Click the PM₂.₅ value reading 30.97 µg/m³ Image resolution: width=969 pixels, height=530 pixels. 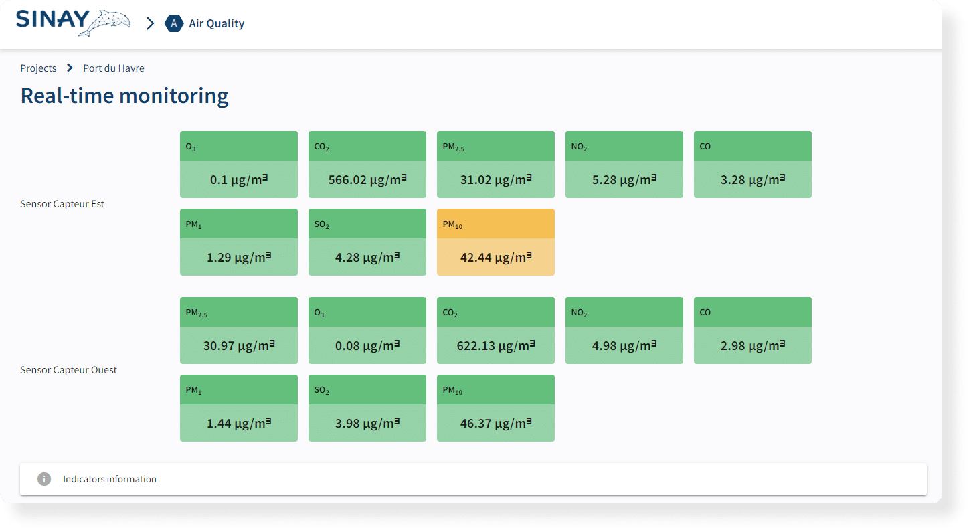[238, 345]
